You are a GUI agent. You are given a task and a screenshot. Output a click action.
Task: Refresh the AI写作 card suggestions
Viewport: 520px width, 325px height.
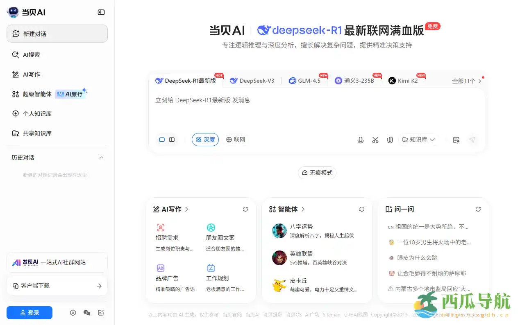coord(245,209)
